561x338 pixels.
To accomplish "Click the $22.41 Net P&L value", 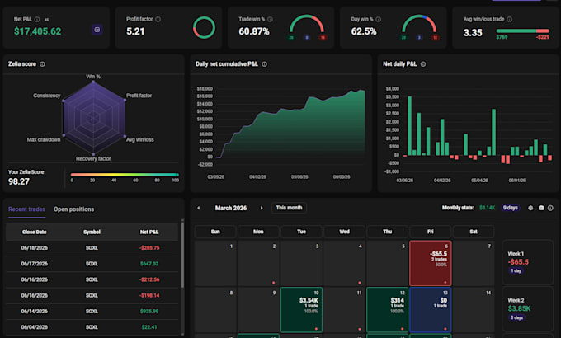I will pyautogui.click(x=149, y=327).
